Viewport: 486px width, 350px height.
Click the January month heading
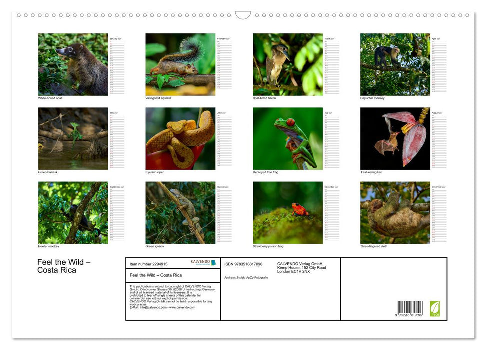coord(115,39)
